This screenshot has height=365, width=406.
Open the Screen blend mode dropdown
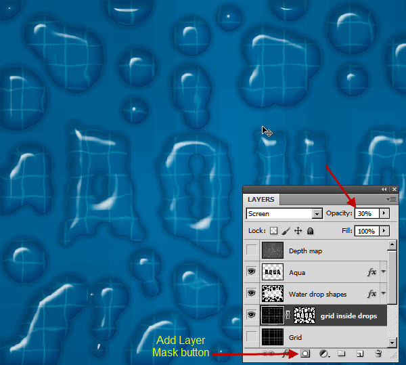tap(317, 213)
